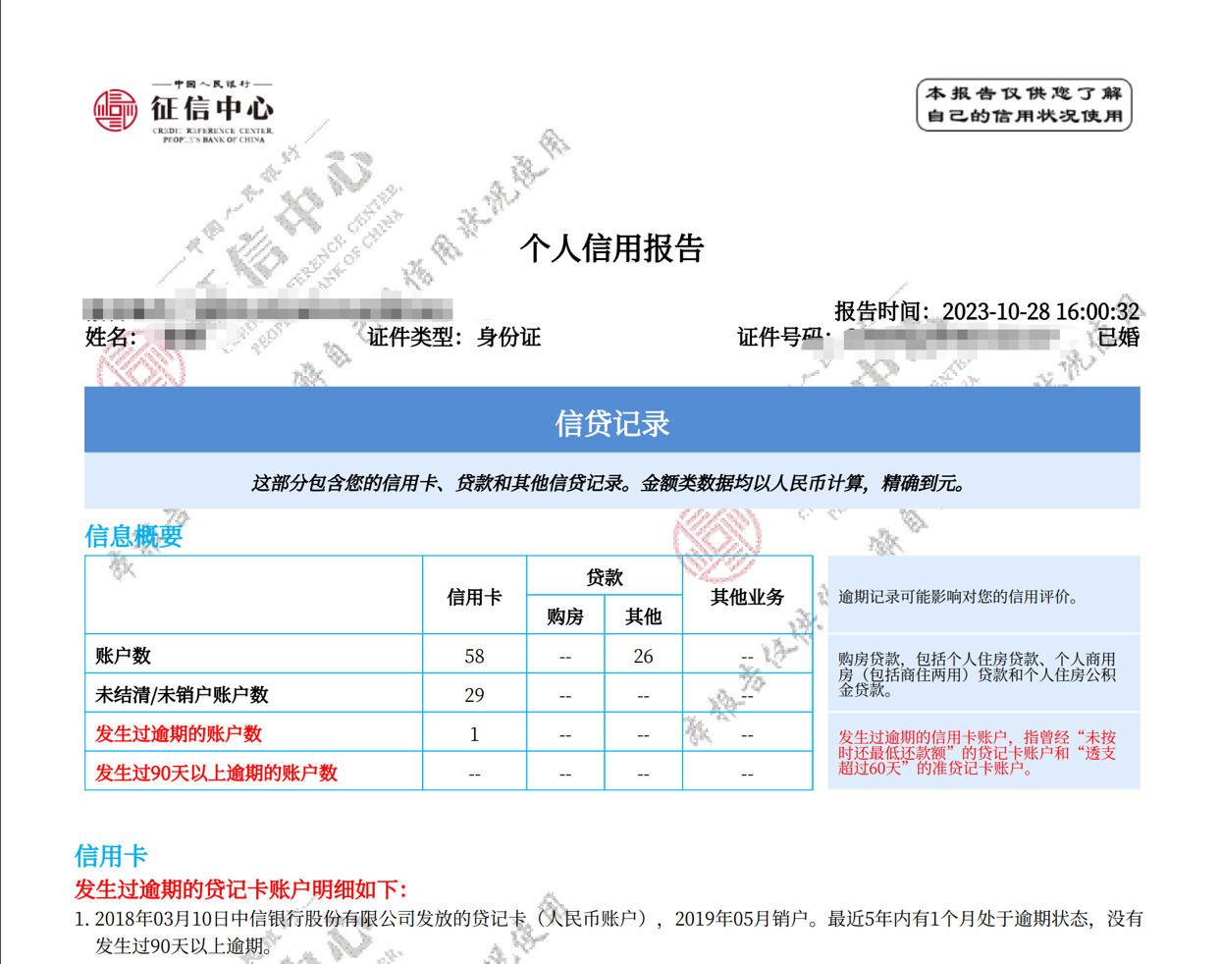The width and height of the screenshot is (1220, 964).
Task: Click the 购房贷款 explanation note
Action: point(977,674)
